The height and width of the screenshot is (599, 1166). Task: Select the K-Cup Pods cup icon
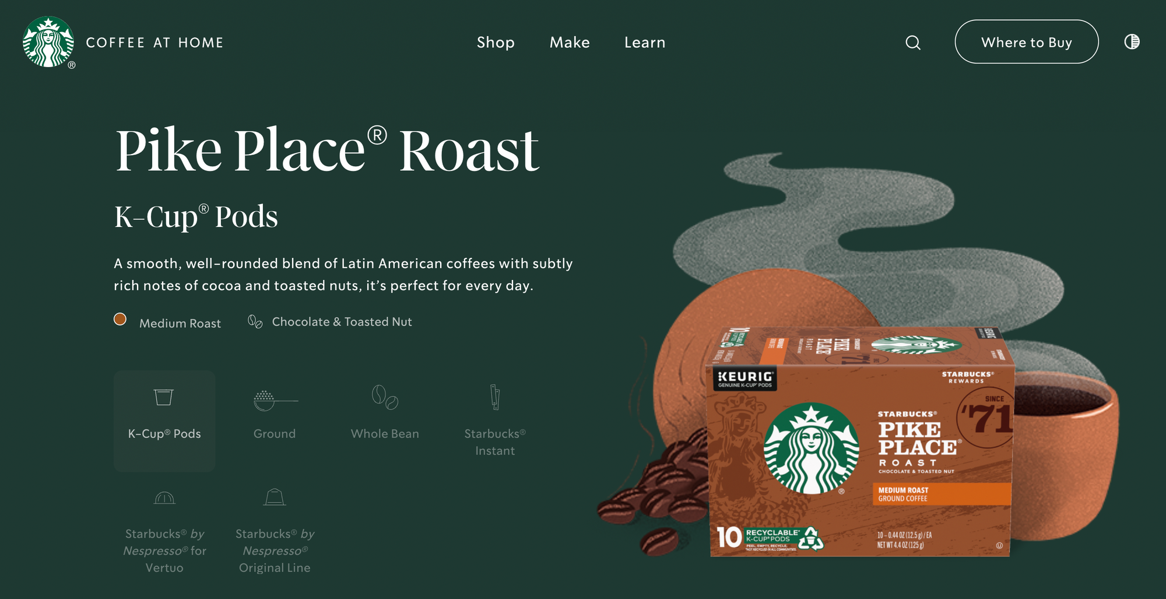coord(164,397)
